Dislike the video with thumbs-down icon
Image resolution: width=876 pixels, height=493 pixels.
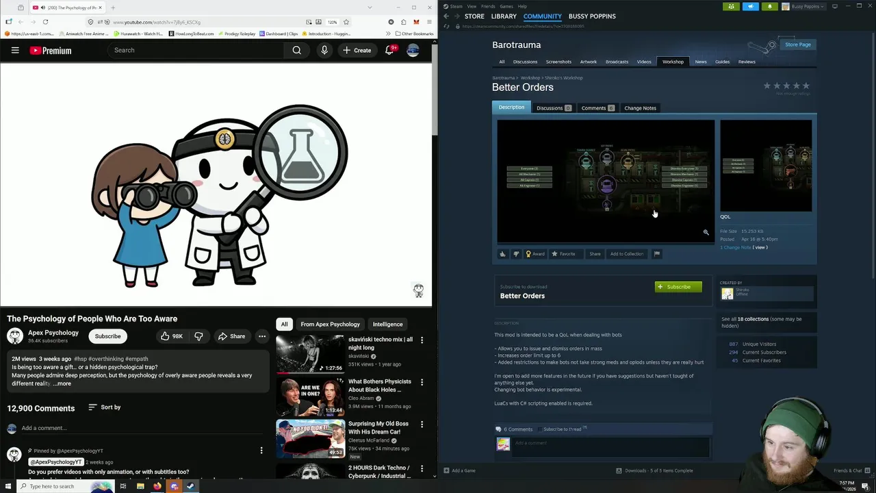[198, 336]
